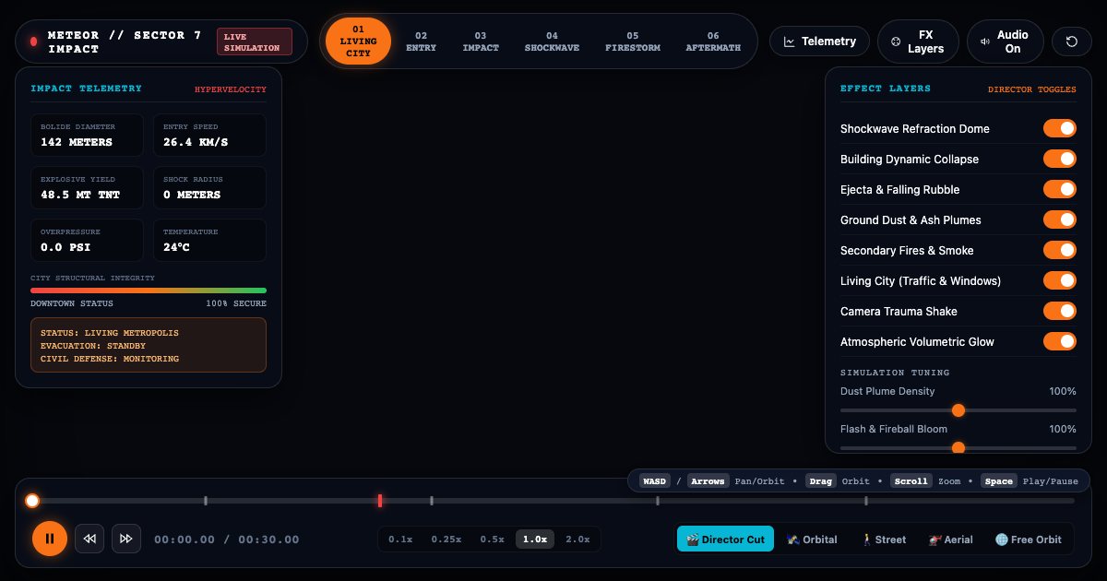Set playback speed to 0.25x
This screenshot has width=1107, height=581.
click(x=446, y=539)
